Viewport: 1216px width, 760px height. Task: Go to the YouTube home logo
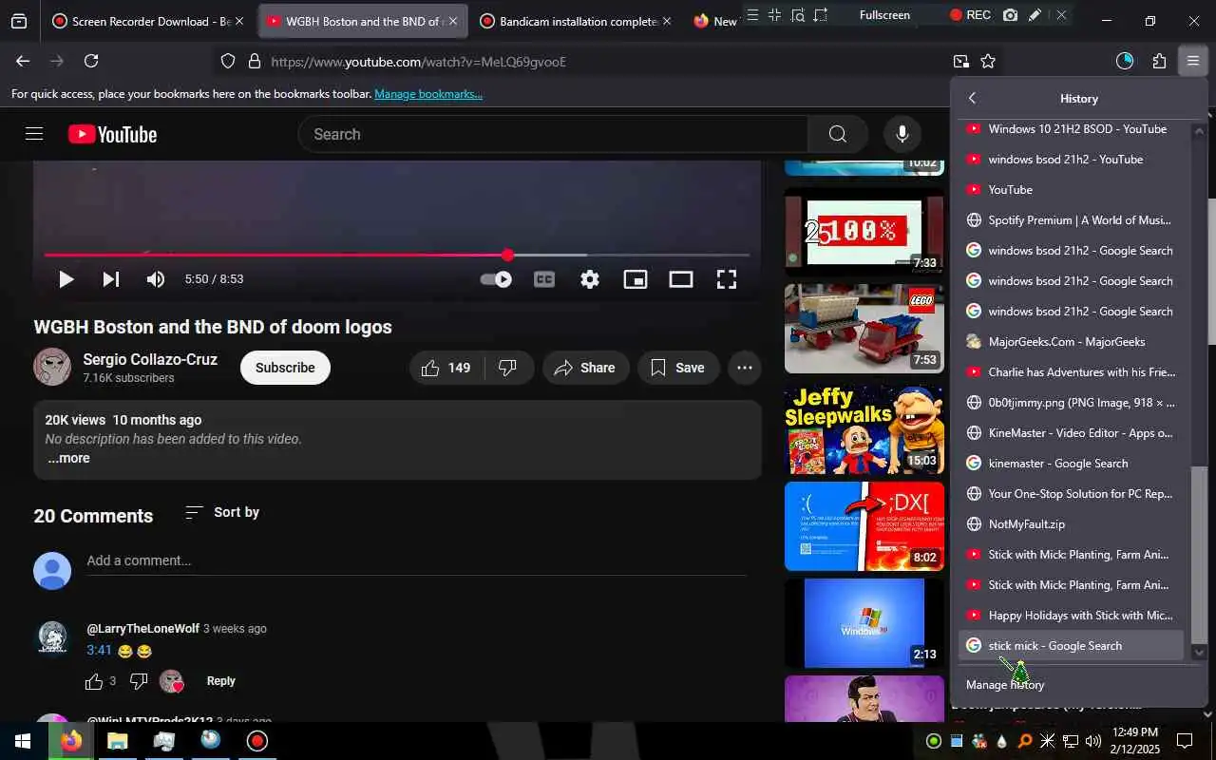click(112, 135)
